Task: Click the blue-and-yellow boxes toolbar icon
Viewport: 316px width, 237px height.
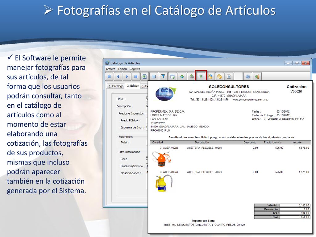Action: point(210,77)
